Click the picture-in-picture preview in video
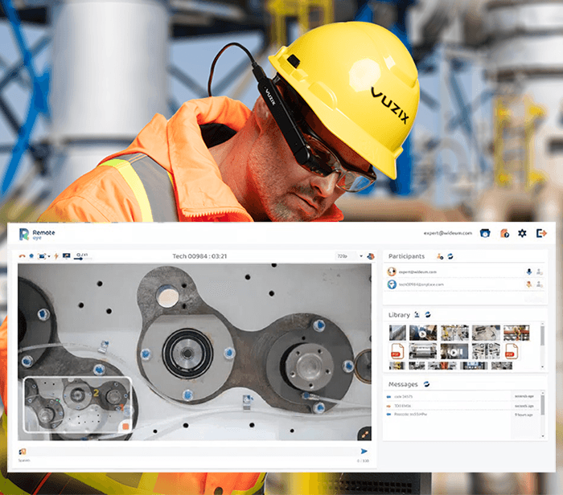 [x=77, y=405]
